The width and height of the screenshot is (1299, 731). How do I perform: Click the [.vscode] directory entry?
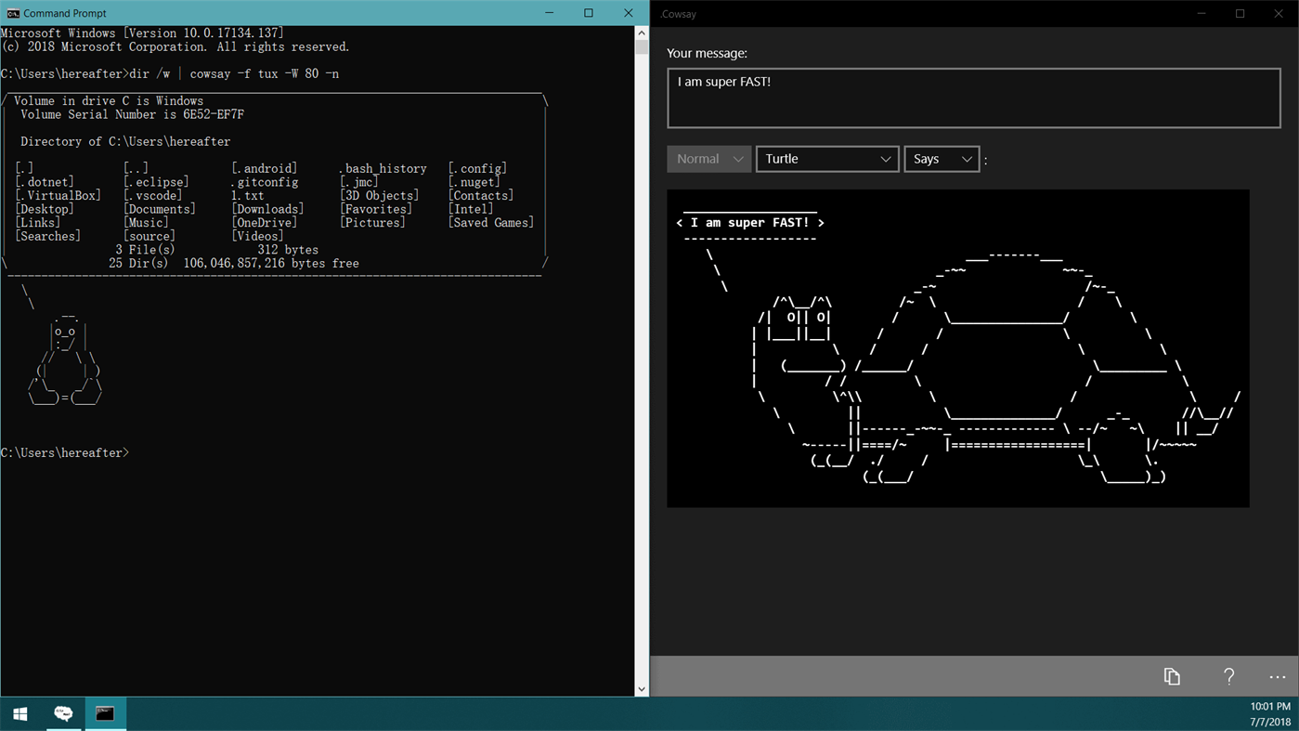point(152,195)
